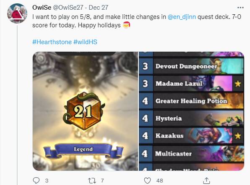Viewport: 250px width, 185px height.
Task: Click the OwiSe display name
Action: click(42, 8)
